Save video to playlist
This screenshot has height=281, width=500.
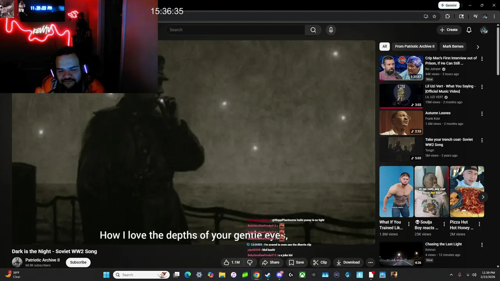pos(296,263)
